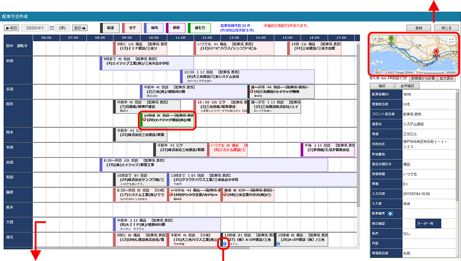This screenshot has height=261, width=461.
Task: Open the calendar date picker icon
Action: click(x=52, y=28)
